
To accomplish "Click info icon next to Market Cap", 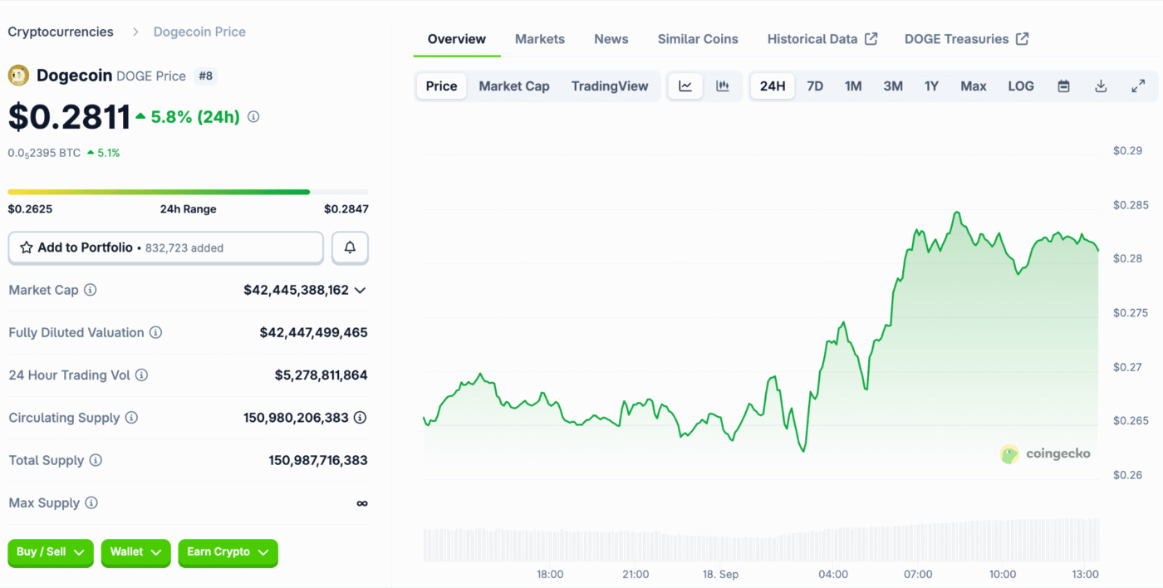I will tap(91, 290).
